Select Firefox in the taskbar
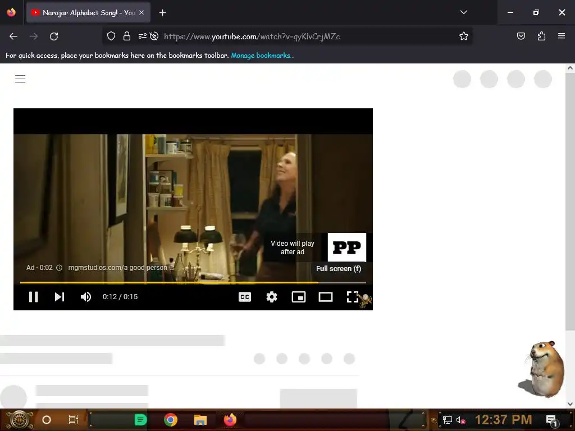 pyautogui.click(x=230, y=420)
